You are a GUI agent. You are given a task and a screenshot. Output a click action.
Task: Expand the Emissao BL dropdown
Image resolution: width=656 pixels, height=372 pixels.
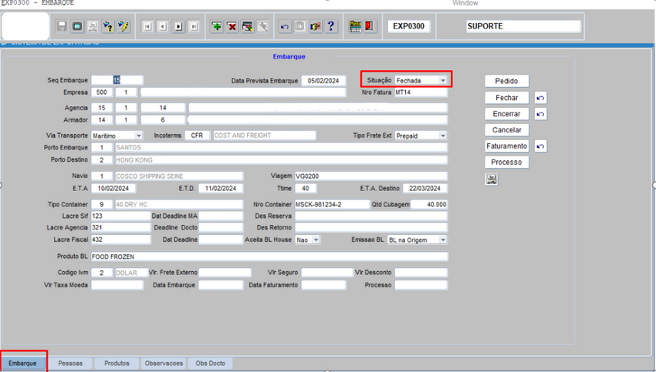pyautogui.click(x=442, y=240)
